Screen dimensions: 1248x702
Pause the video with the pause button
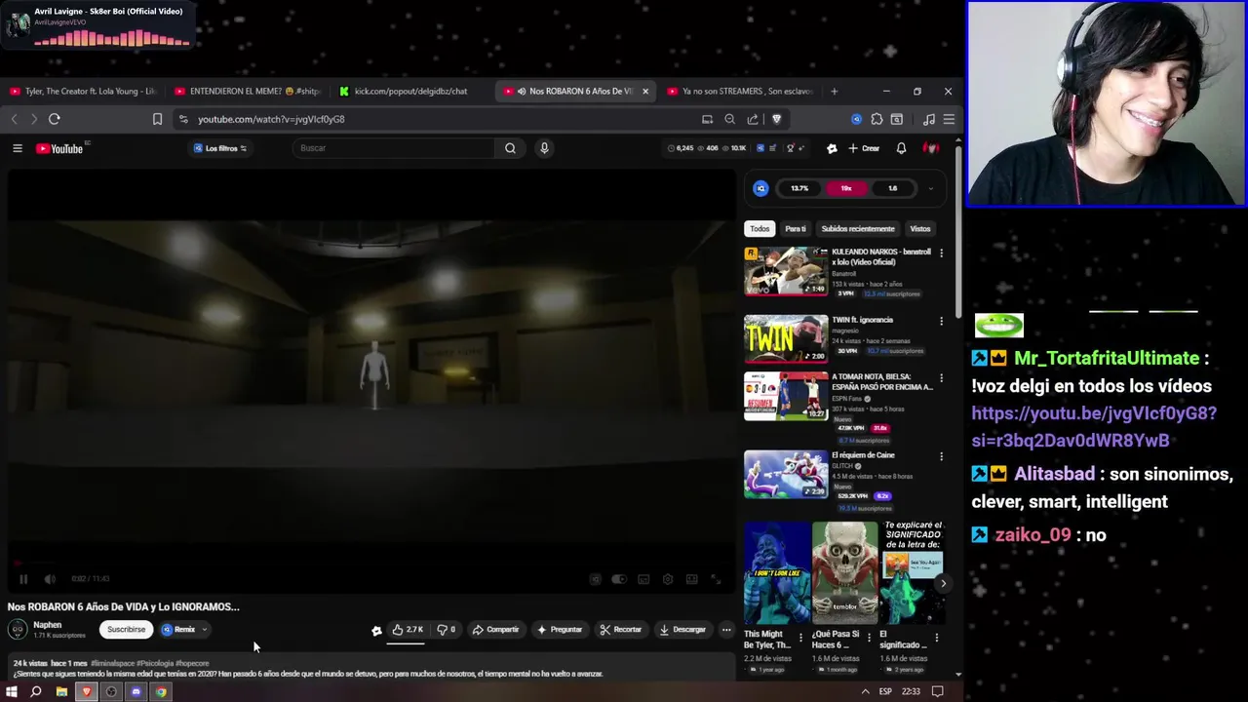point(23,579)
